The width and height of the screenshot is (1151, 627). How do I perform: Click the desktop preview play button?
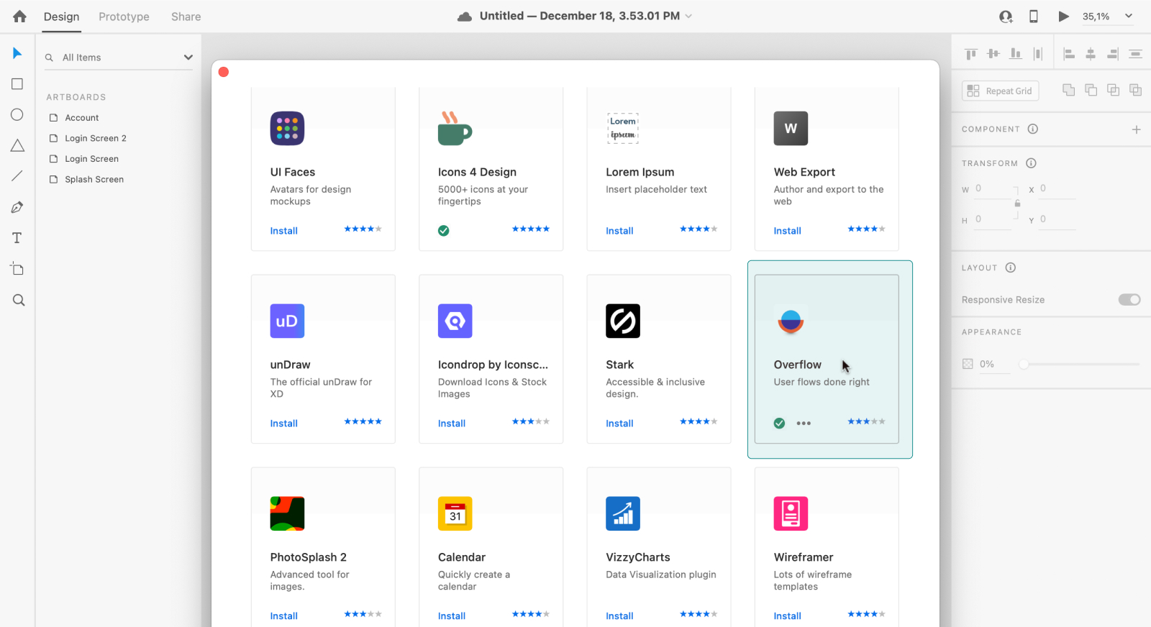pyautogui.click(x=1063, y=17)
